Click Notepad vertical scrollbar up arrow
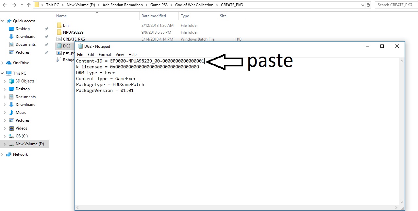 pos(402,61)
